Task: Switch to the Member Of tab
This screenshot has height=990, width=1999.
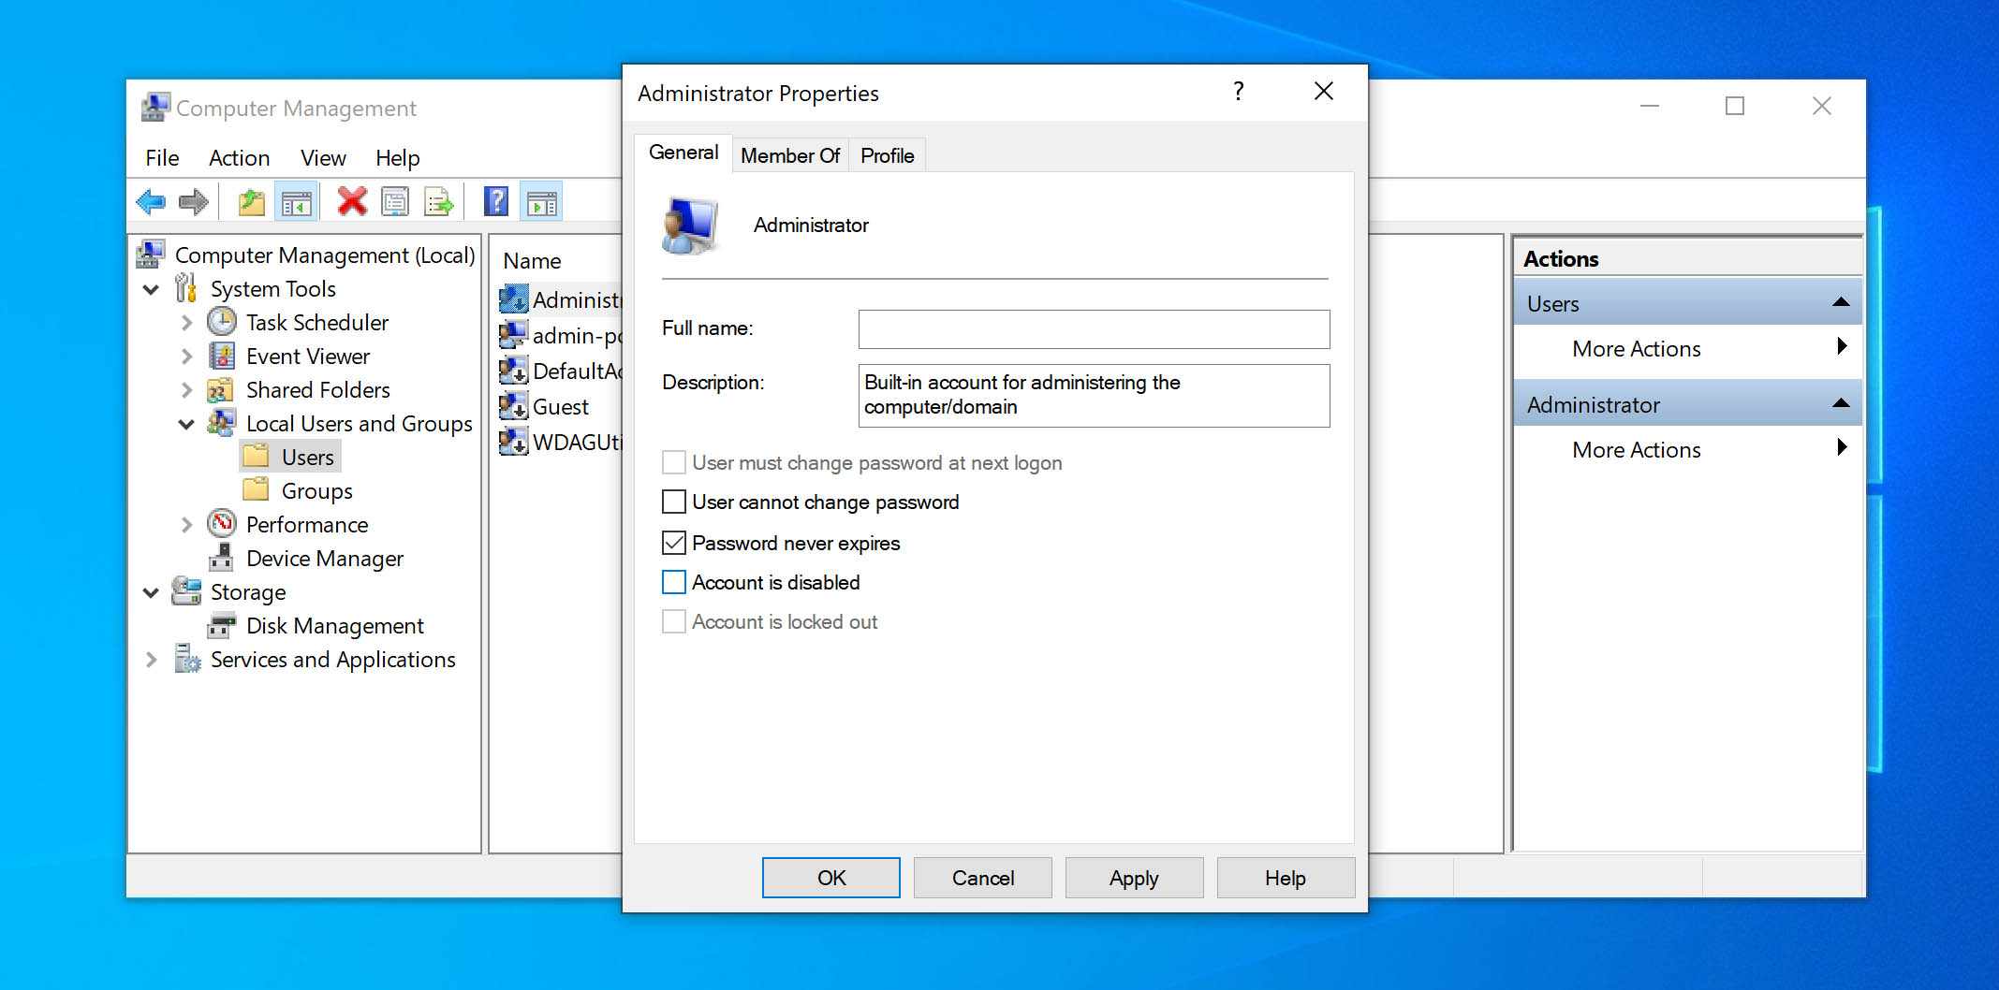Action: tap(790, 155)
